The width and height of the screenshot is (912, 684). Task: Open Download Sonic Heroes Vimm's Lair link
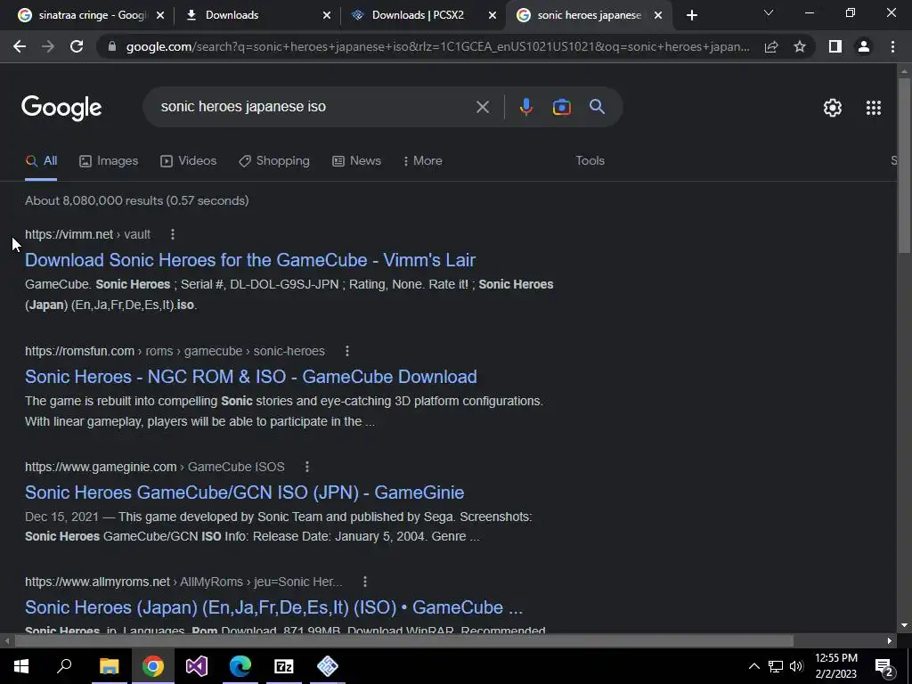250,260
